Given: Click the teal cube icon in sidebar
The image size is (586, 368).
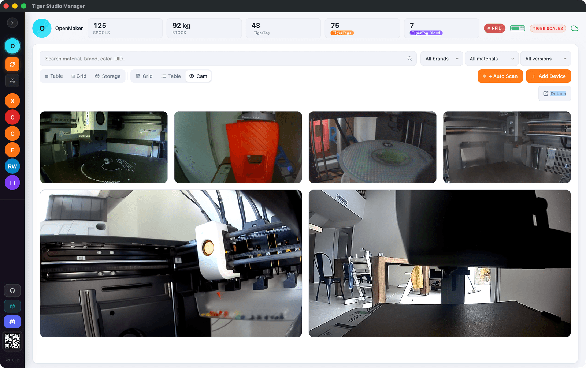Looking at the screenshot, I should 12,306.
